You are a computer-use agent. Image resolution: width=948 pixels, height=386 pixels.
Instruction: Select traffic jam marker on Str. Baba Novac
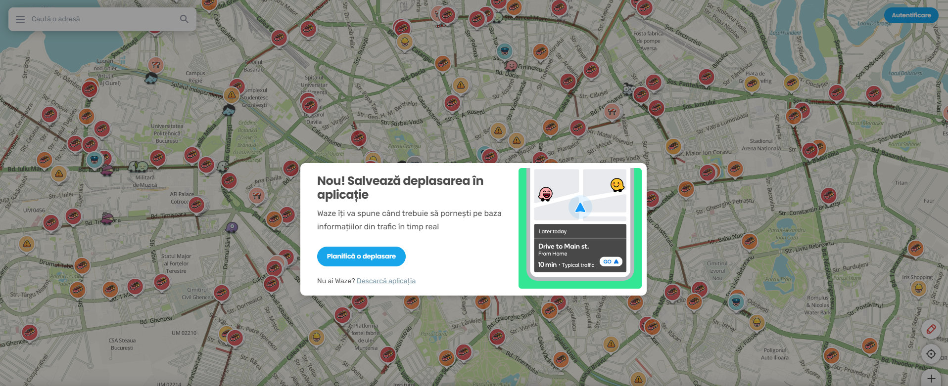pyautogui.click(x=749, y=242)
